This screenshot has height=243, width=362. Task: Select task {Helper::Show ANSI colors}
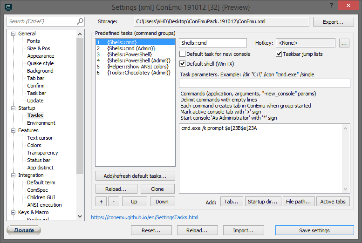coord(135,67)
